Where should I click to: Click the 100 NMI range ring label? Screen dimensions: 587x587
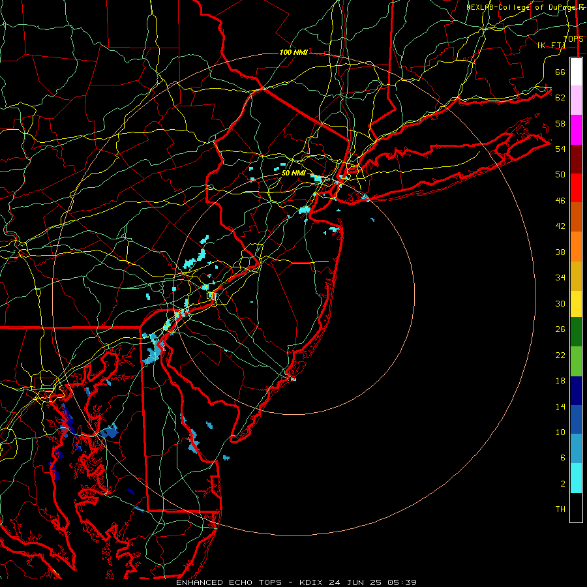[294, 52]
